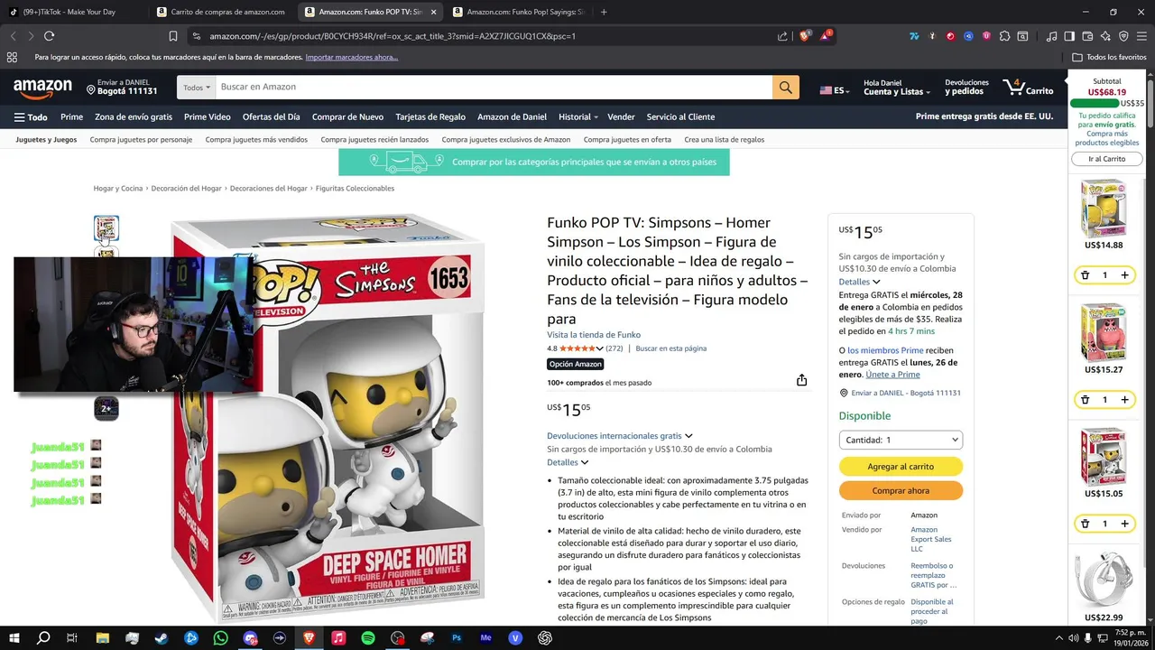This screenshot has width=1155, height=650.
Task: Open the ES language selector
Action: [835, 90]
